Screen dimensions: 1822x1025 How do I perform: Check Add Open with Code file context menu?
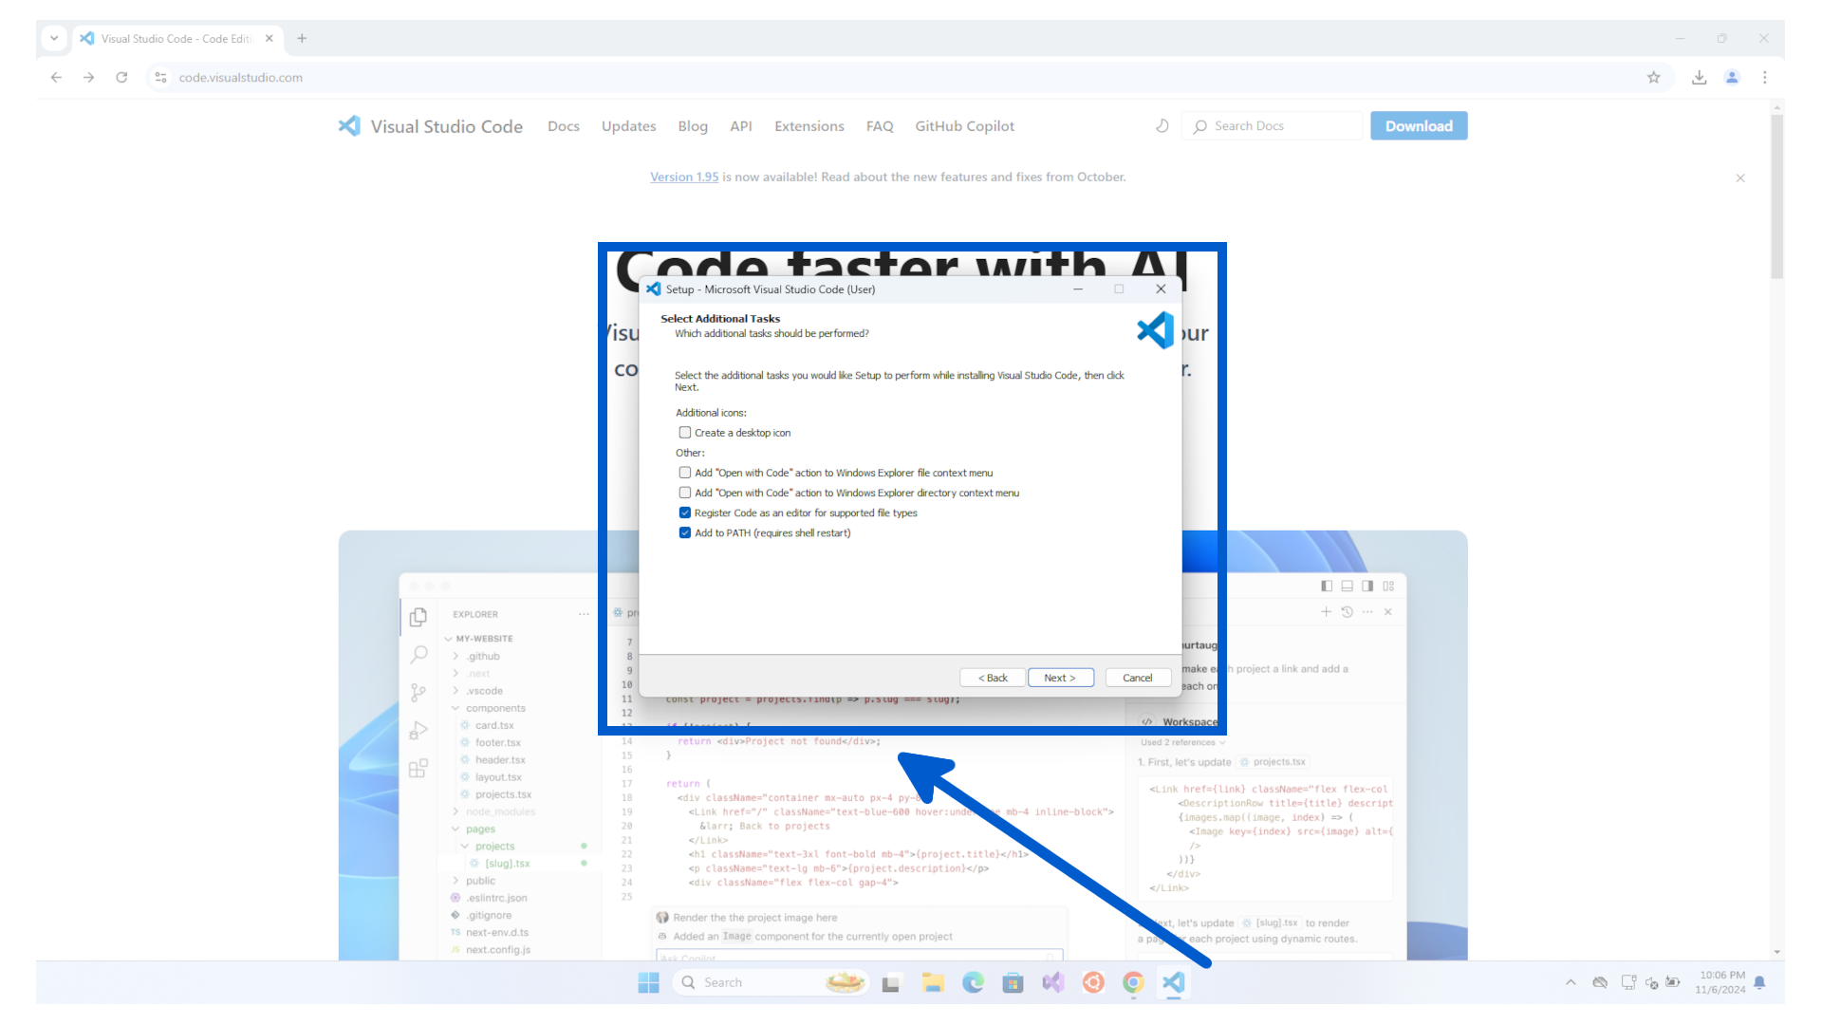coord(685,472)
